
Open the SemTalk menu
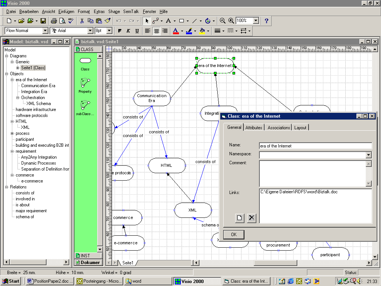pyautogui.click(x=131, y=12)
